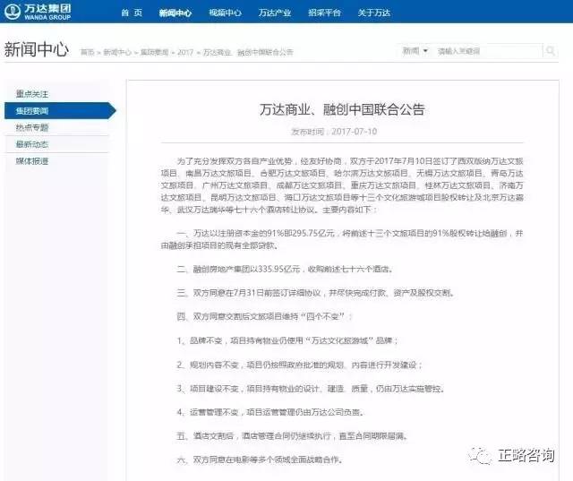Click the 万达商业、融创中国联合公告 breadcrumb item
The height and width of the screenshot is (481, 573).
click(248, 52)
